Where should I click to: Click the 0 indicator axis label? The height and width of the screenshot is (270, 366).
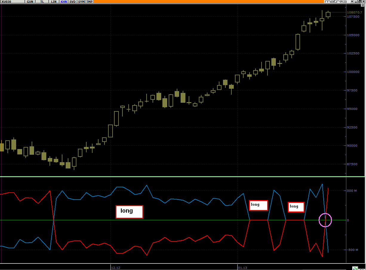348,220
